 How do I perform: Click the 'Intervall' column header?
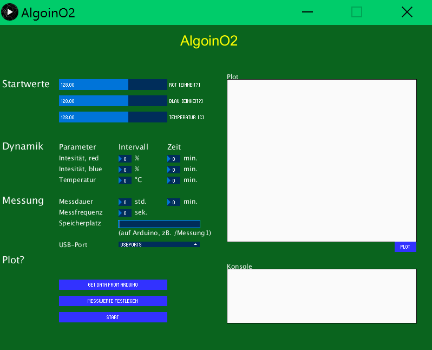point(133,147)
